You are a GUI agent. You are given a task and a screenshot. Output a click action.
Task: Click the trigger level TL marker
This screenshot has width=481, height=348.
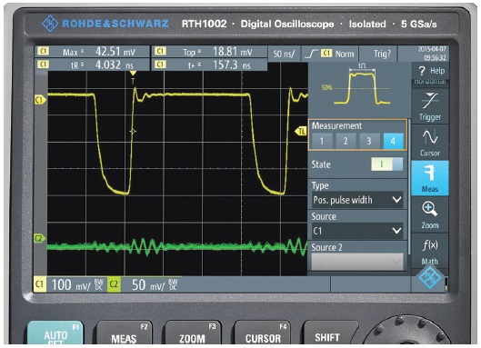pyautogui.click(x=301, y=132)
